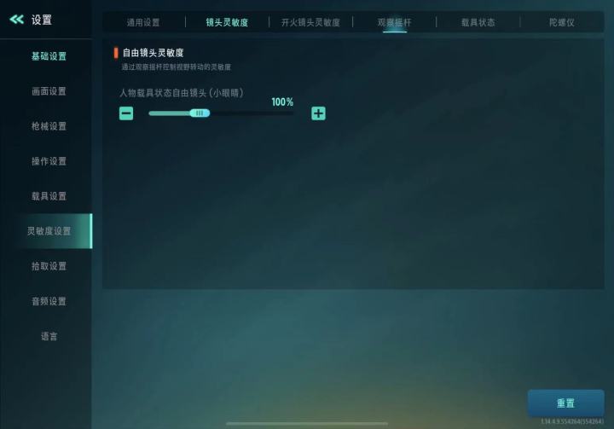614x429 pixels.
Task: Open 操作设置 in the sidebar
Action: pos(49,161)
